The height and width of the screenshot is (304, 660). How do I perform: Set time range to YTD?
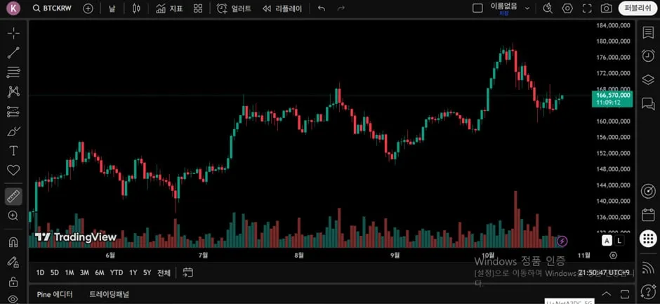point(117,273)
